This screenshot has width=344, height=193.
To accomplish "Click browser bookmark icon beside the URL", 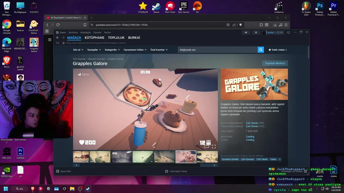I will point(85,25).
